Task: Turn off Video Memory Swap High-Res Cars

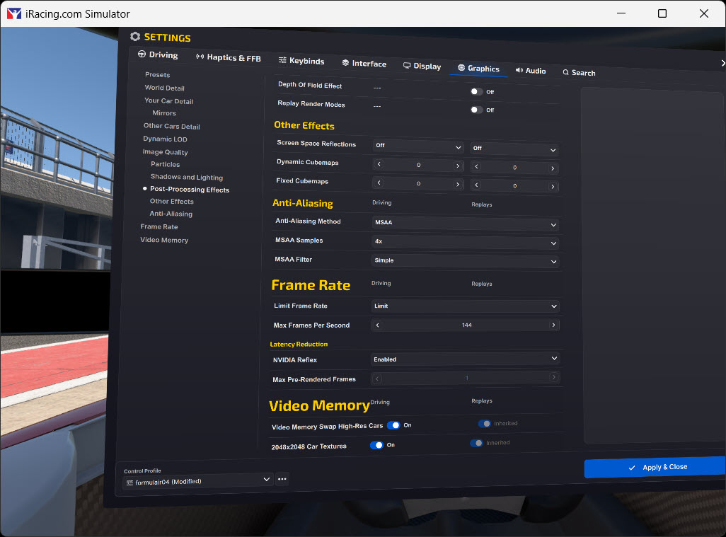Action: [x=393, y=425]
